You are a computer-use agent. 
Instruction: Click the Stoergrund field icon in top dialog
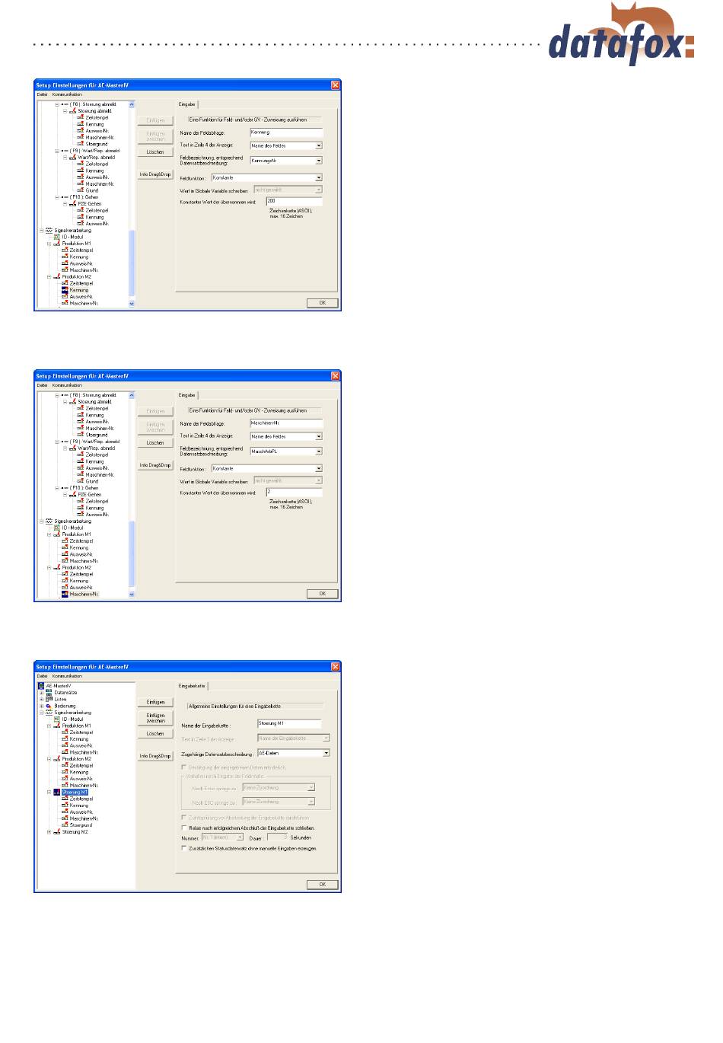81,144
